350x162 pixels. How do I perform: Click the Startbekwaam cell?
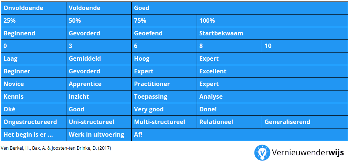coord(272,34)
